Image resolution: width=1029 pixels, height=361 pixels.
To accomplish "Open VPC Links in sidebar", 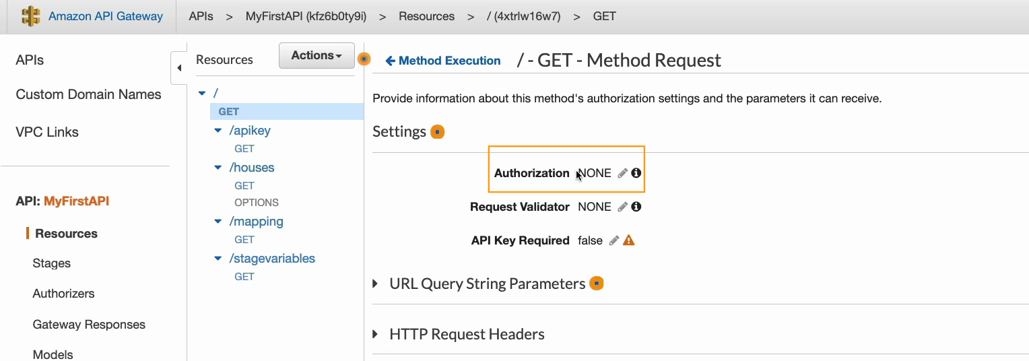I will 47,132.
